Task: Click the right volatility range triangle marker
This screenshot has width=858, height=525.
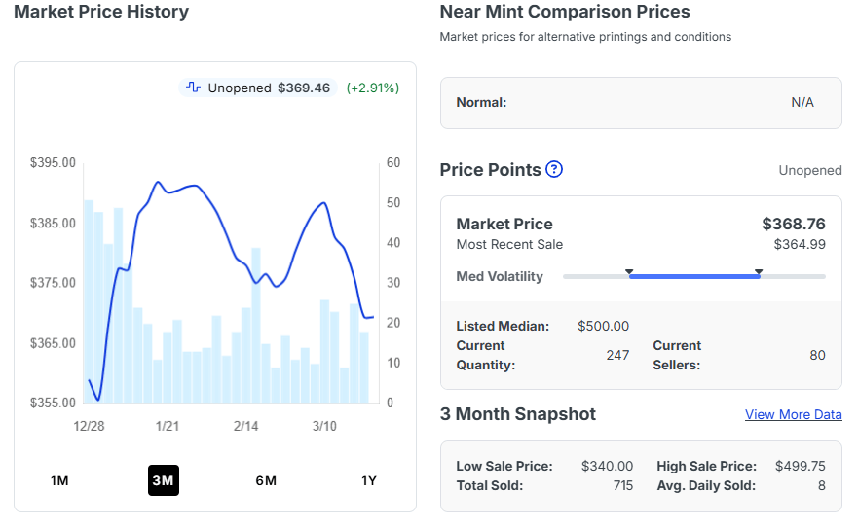Action: tap(759, 272)
